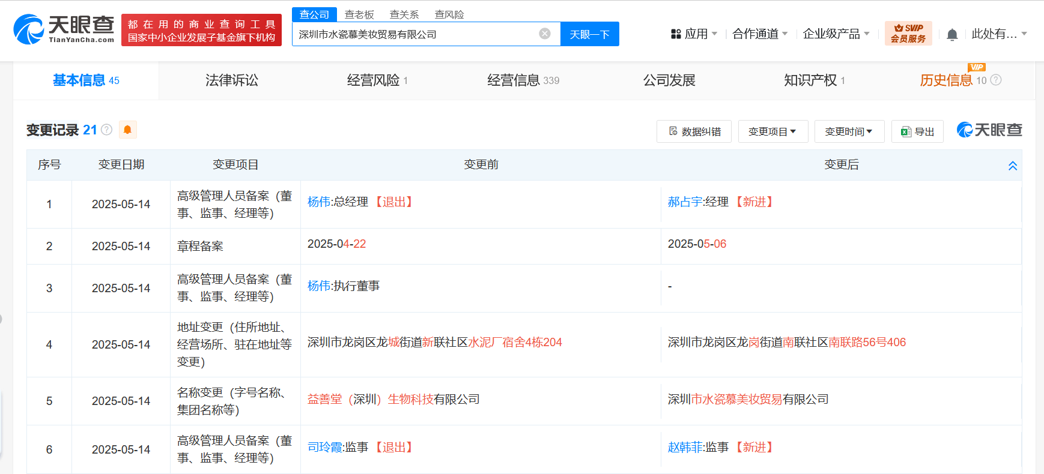Open the 变更时间 filter dropdown
The image size is (1044, 474).
849,131
